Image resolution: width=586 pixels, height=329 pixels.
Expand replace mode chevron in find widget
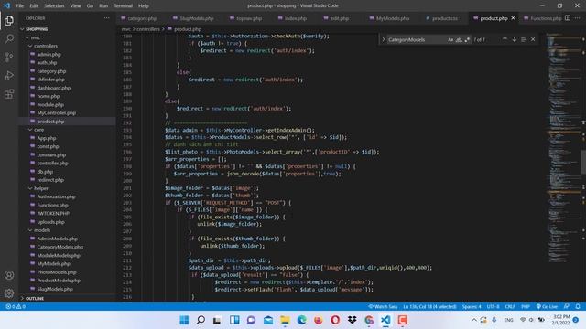(383, 39)
